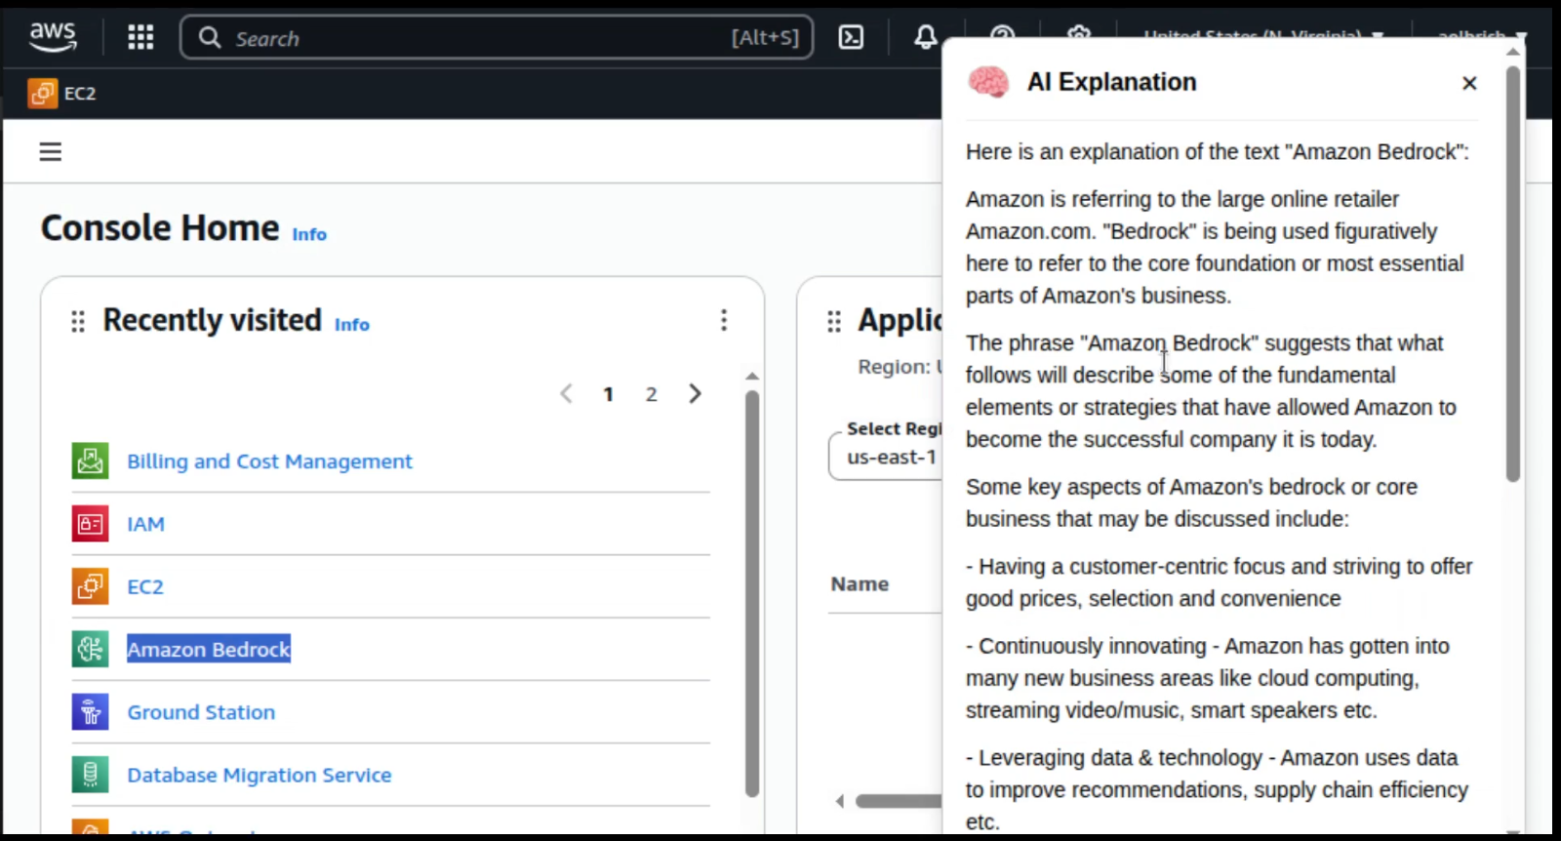Open the notifications bell
Image resolution: width=1561 pixels, height=841 pixels.
click(x=925, y=37)
